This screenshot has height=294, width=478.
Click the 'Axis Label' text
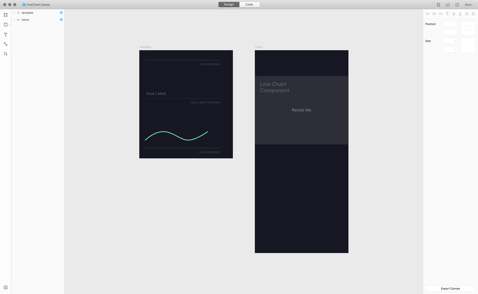coord(156,94)
